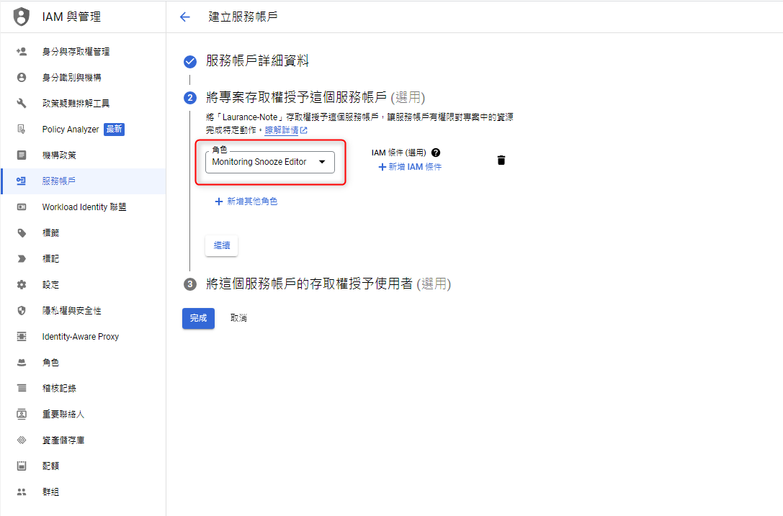The height and width of the screenshot is (516, 783).
Task: Open 設定 sidebar item
Action: pos(84,285)
